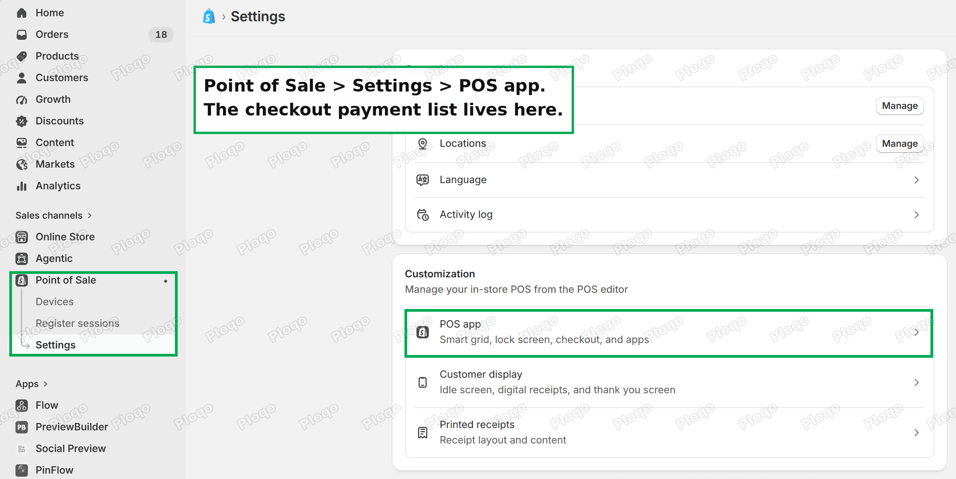Click the PinFlow app icon
The image size is (956, 479).
pos(22,470)
